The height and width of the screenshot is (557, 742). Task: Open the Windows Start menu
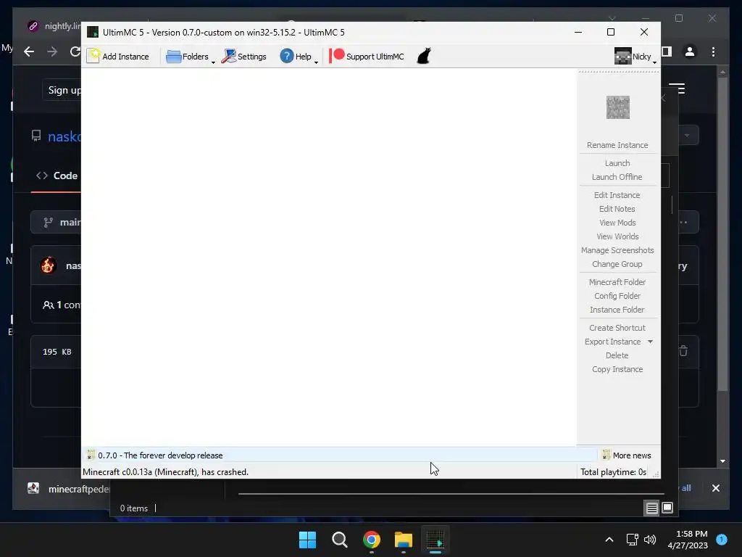coord(307,540)
